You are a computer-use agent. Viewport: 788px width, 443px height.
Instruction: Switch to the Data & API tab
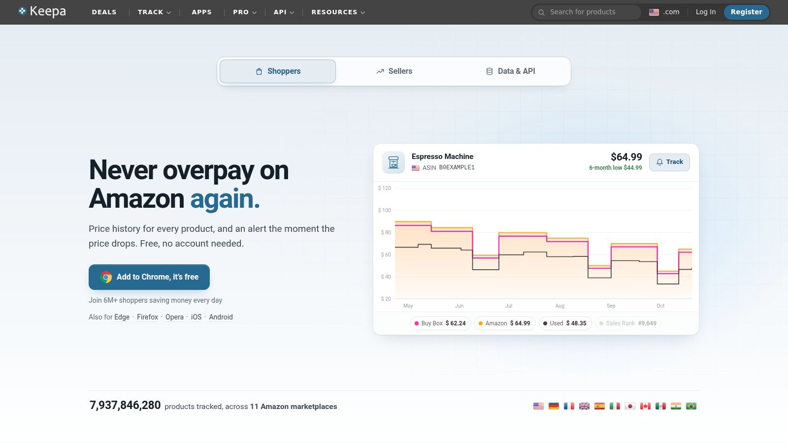(x=510, y=71)
